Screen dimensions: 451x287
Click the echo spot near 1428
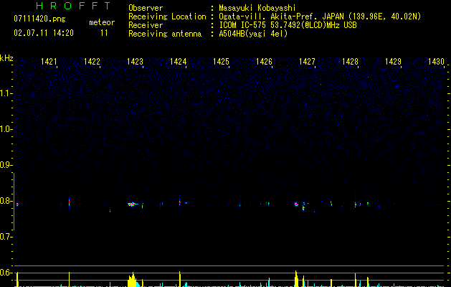(356, 205)
